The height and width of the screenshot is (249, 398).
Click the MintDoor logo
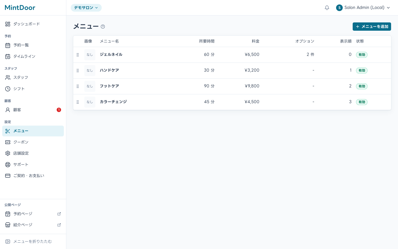(20, 7)
